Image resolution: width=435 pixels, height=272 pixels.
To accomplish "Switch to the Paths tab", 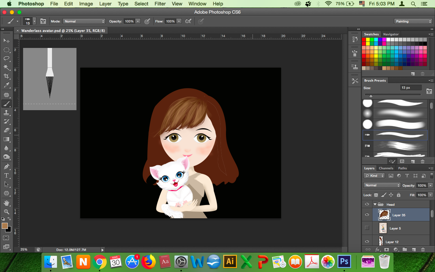I will pos(402,168).
